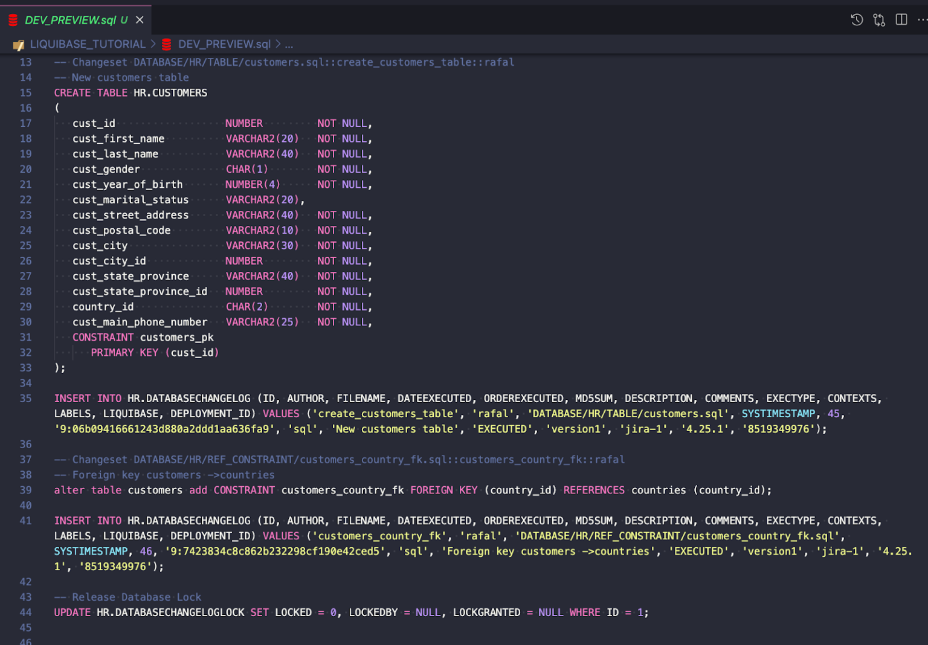This screenshot has width=928, height=645.
Task: Open More Actions via the ellipsis icon
Action: 922,19
